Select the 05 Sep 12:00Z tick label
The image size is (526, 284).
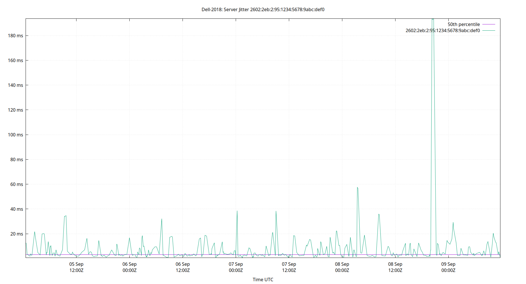[76, 267]
